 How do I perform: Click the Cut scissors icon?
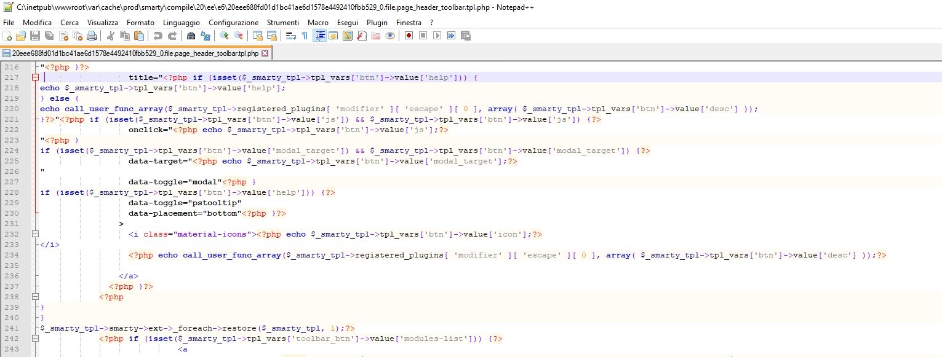coord(111,36)
